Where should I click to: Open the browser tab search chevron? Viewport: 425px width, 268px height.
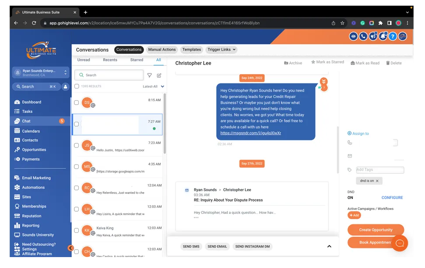pyautogui.click(x=408, y=12)
